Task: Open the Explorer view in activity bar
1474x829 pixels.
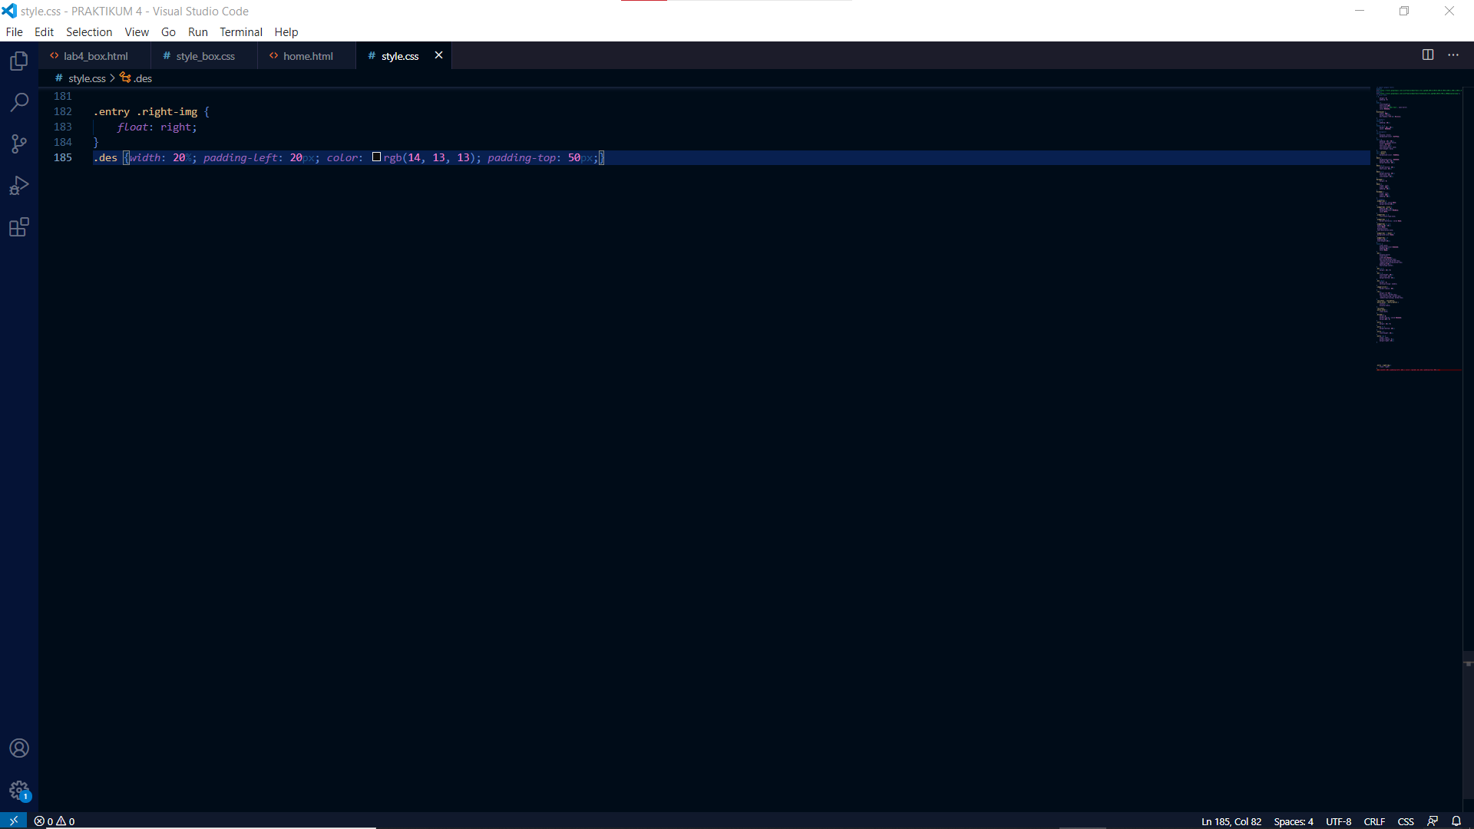Action: (x=19, y=61)
